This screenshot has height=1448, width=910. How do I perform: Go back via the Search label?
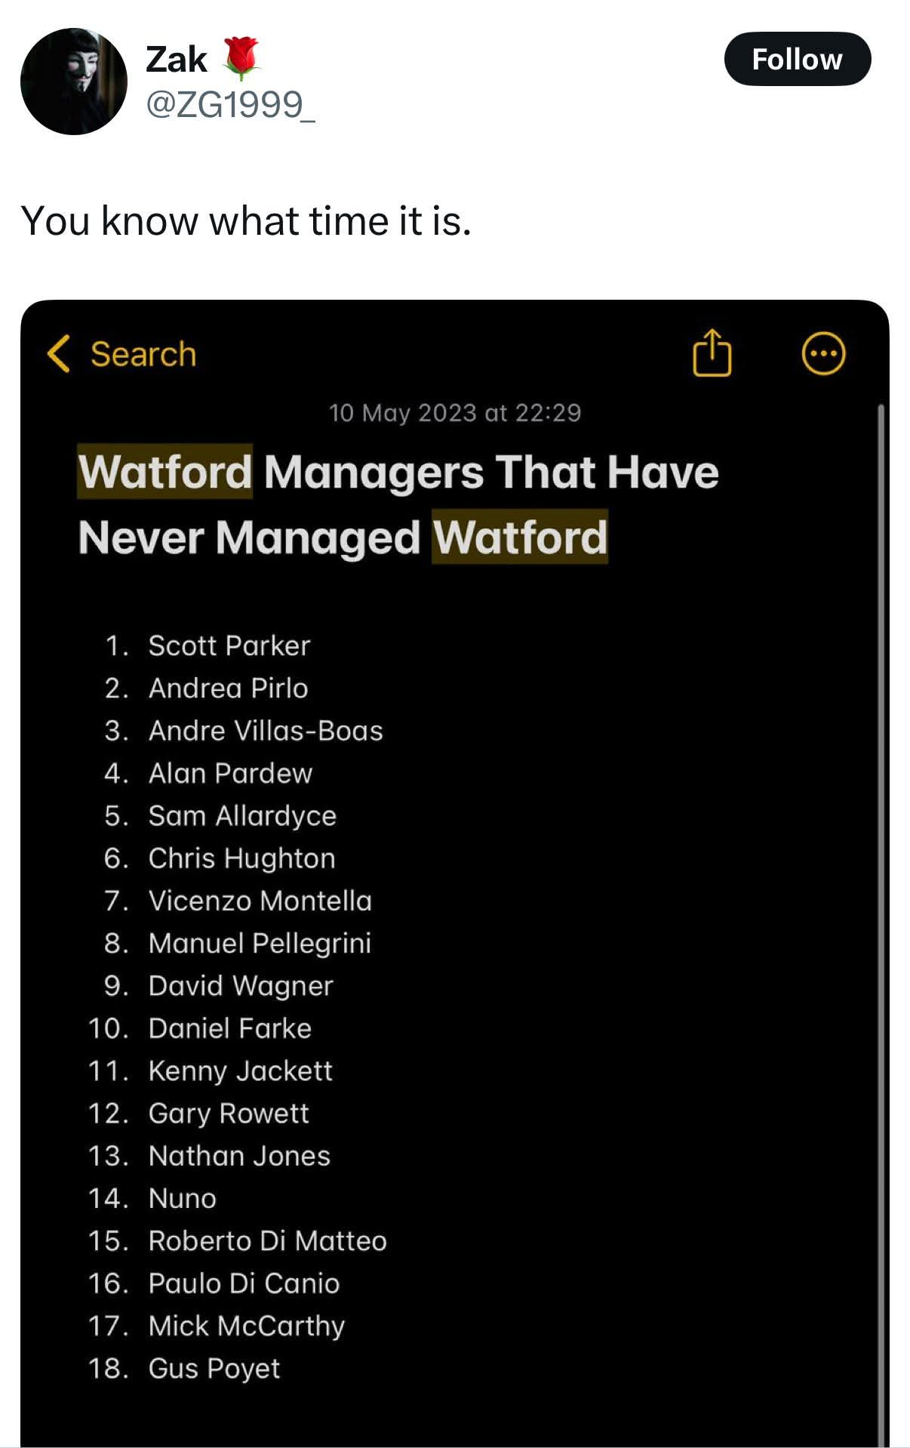tap(143, 354)
